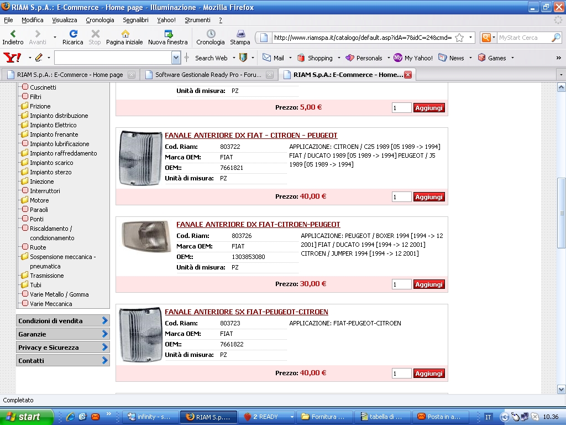The width and height of the screenshot is (566, 425).
Task: Click the IT language indicator in tray
Action: click(x=488, y=417)
